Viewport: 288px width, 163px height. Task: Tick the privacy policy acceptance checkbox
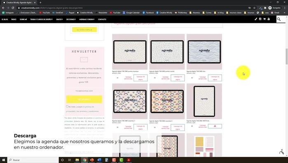click(x=67, y=106)
